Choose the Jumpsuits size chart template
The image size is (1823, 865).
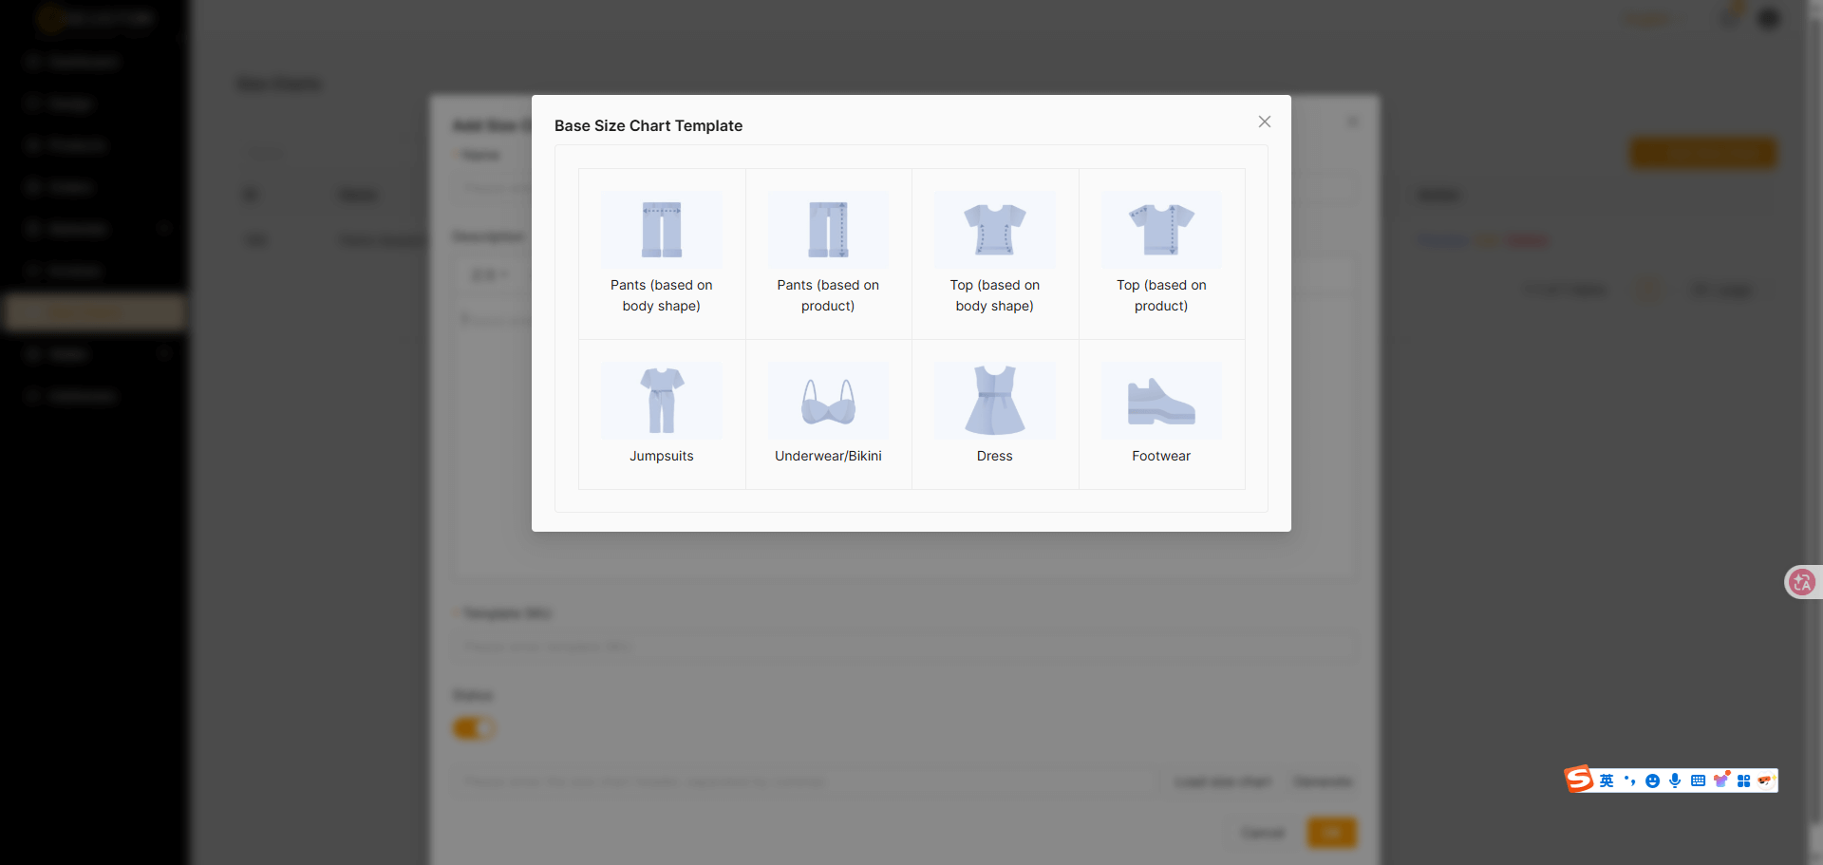tap(661, 414)
